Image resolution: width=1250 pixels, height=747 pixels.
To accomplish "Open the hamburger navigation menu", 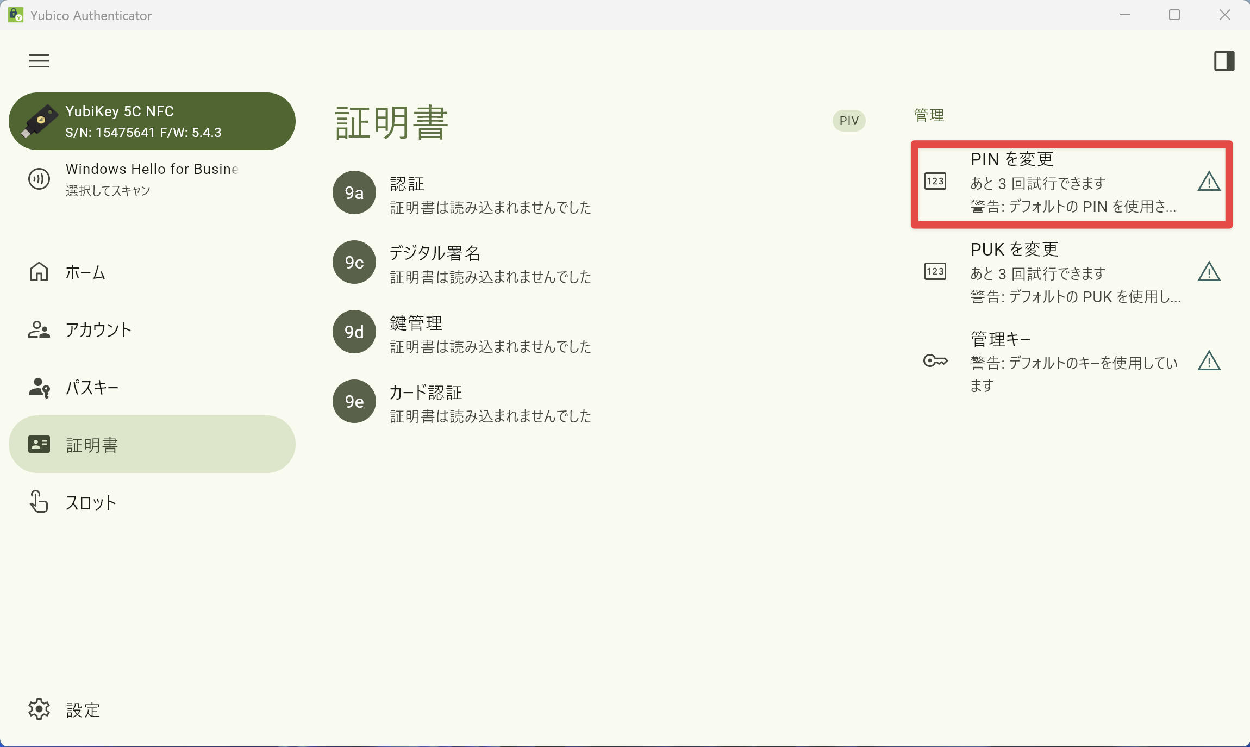I will 39,61.
